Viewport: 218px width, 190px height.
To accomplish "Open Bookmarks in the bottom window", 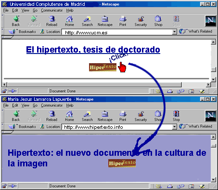I will click(22, 126).
